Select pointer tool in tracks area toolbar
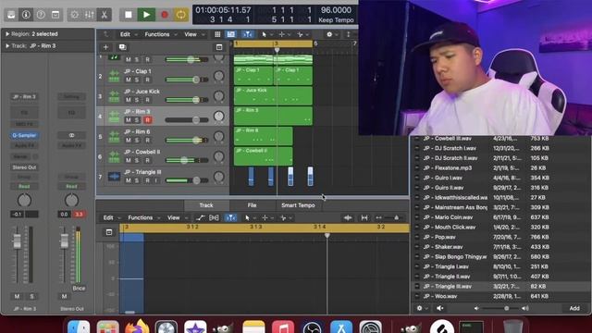The image size is (592, 333). click(x=264, y=34)
